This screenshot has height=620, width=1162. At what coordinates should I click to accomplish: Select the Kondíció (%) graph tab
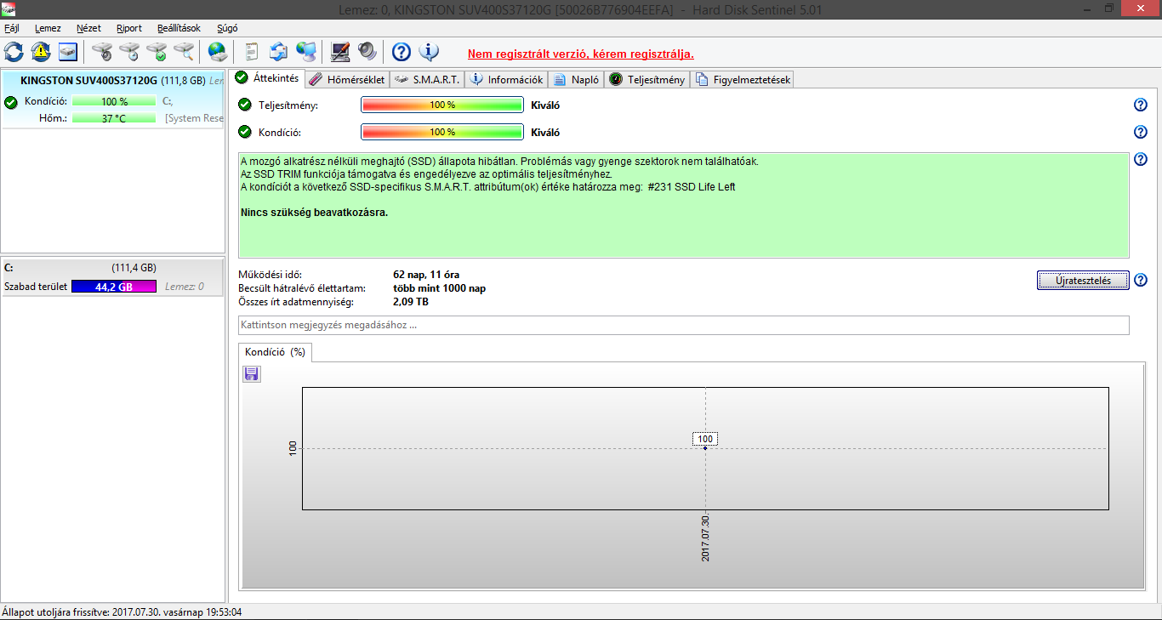tap(275, 352)
